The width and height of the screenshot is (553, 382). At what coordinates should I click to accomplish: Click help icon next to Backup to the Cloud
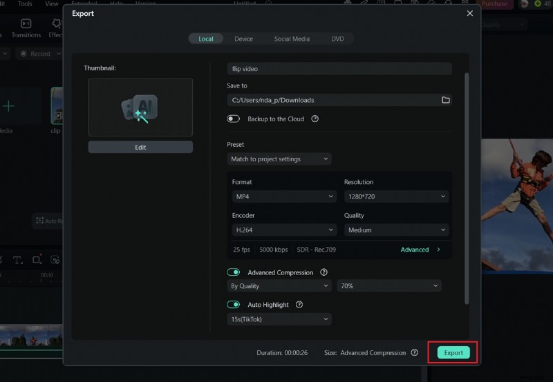click(315, 119)
